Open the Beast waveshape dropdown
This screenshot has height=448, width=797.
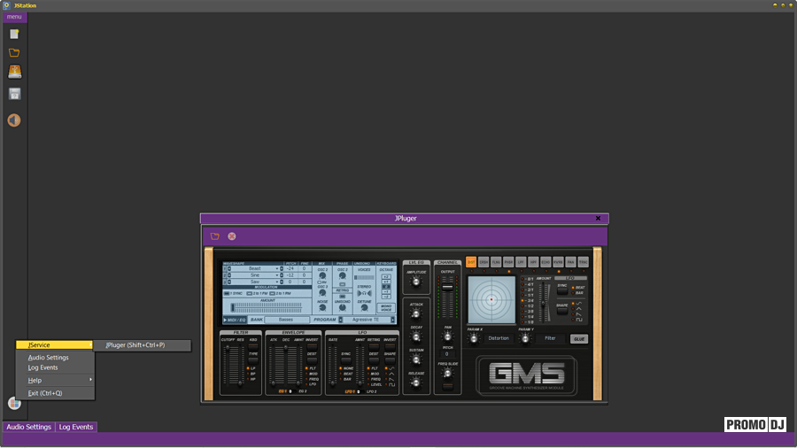coord(255,268)
